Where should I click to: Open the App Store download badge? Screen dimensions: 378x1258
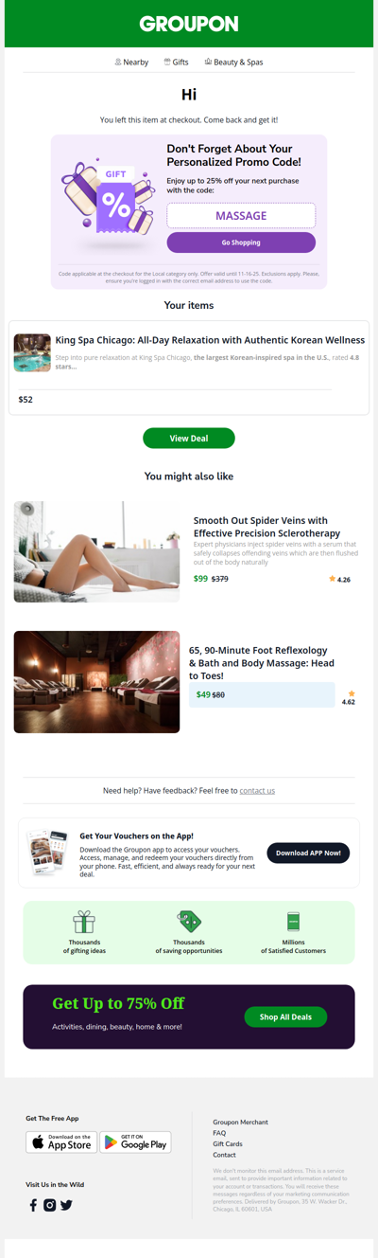(60, 1142)
